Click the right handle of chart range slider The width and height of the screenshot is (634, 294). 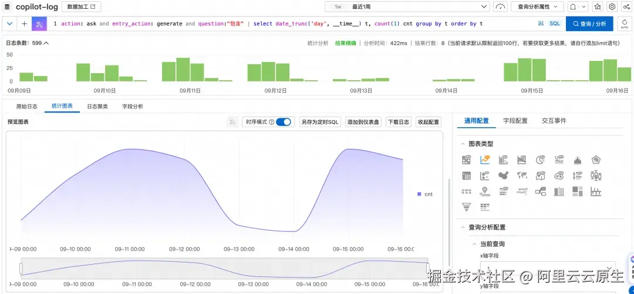428,268
